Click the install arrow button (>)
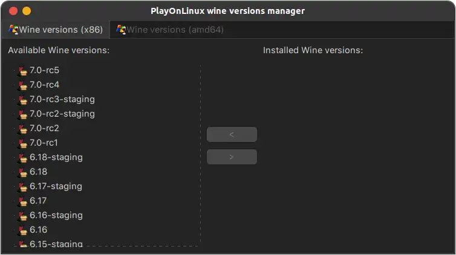This screenshot has width=456, height=255. pyautogui.click(x=232, y=157)
